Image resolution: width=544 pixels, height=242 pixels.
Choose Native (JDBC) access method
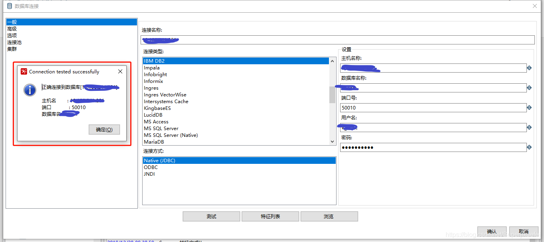(239, 161)
